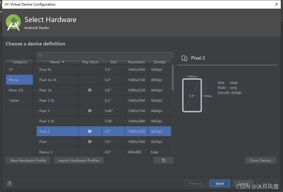
Task: Click the Clone Device... button
Action: tap(261, 160)
